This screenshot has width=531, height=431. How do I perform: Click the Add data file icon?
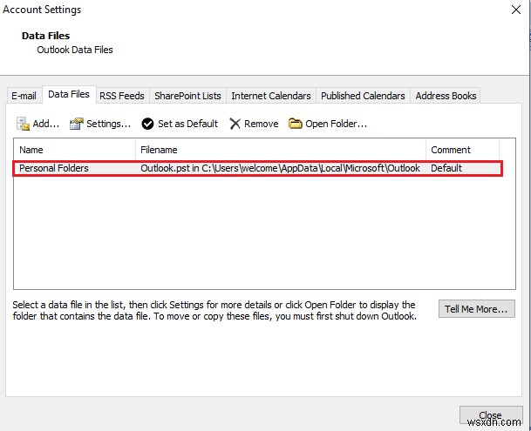[23, 124]
